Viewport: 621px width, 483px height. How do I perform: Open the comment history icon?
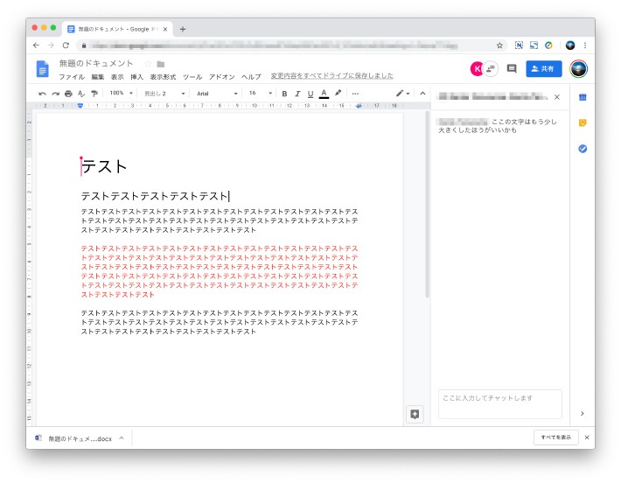(512, 69)
